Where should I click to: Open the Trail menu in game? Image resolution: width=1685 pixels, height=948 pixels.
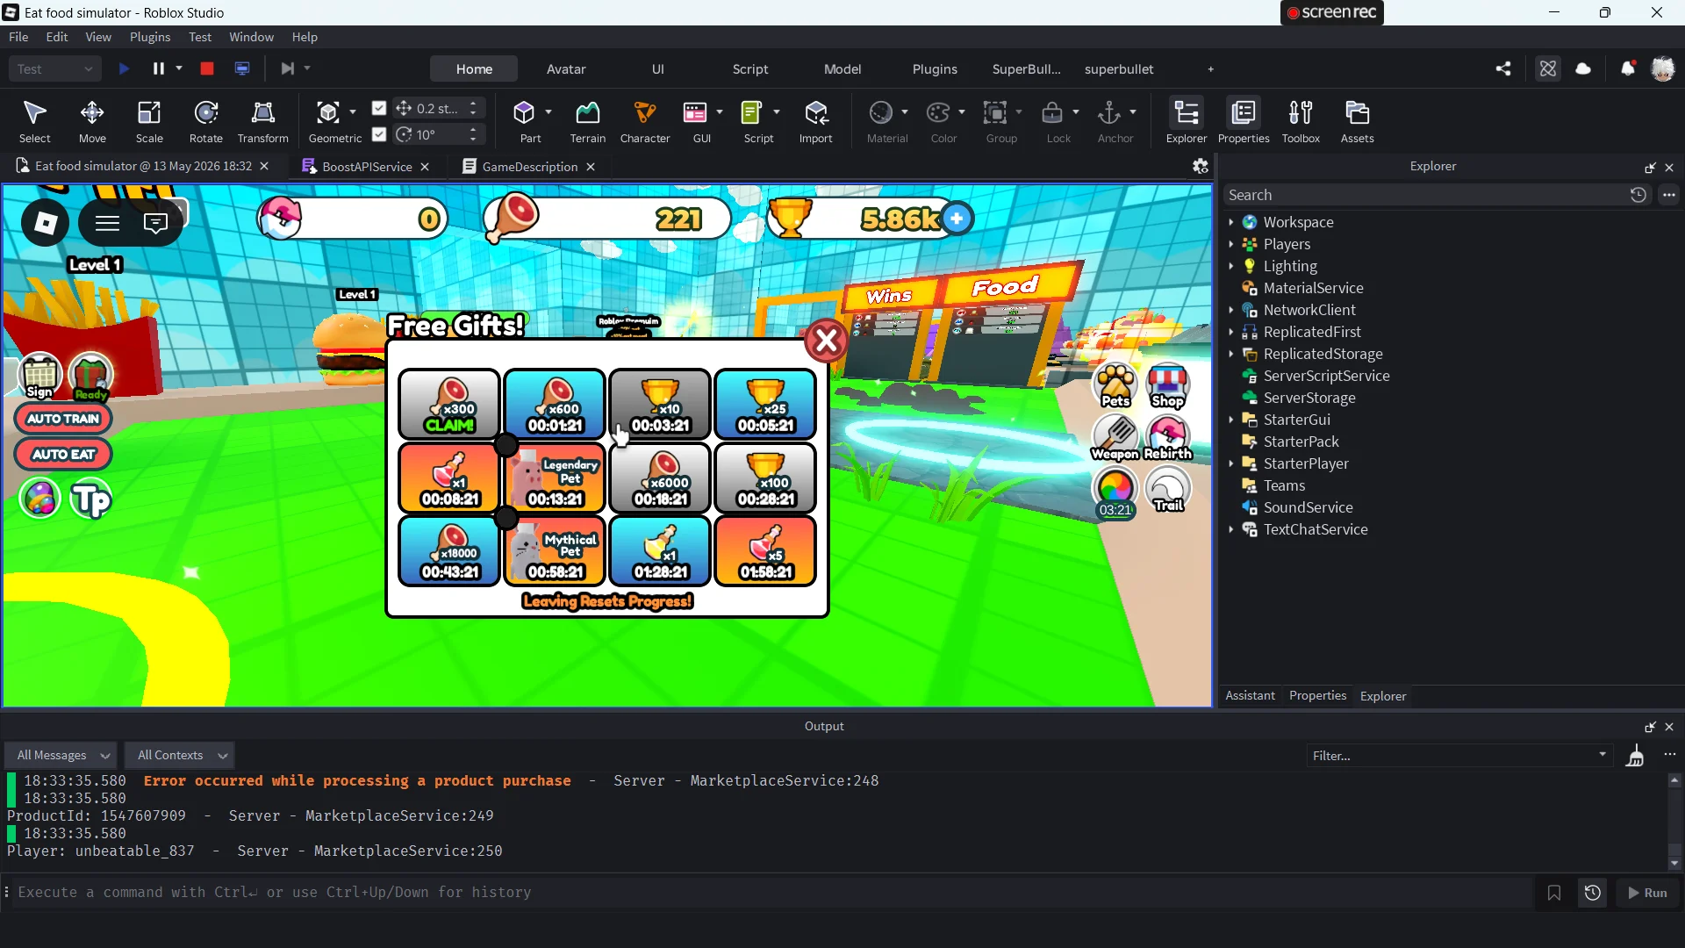pyautogui.click(x=1168, y=489)
